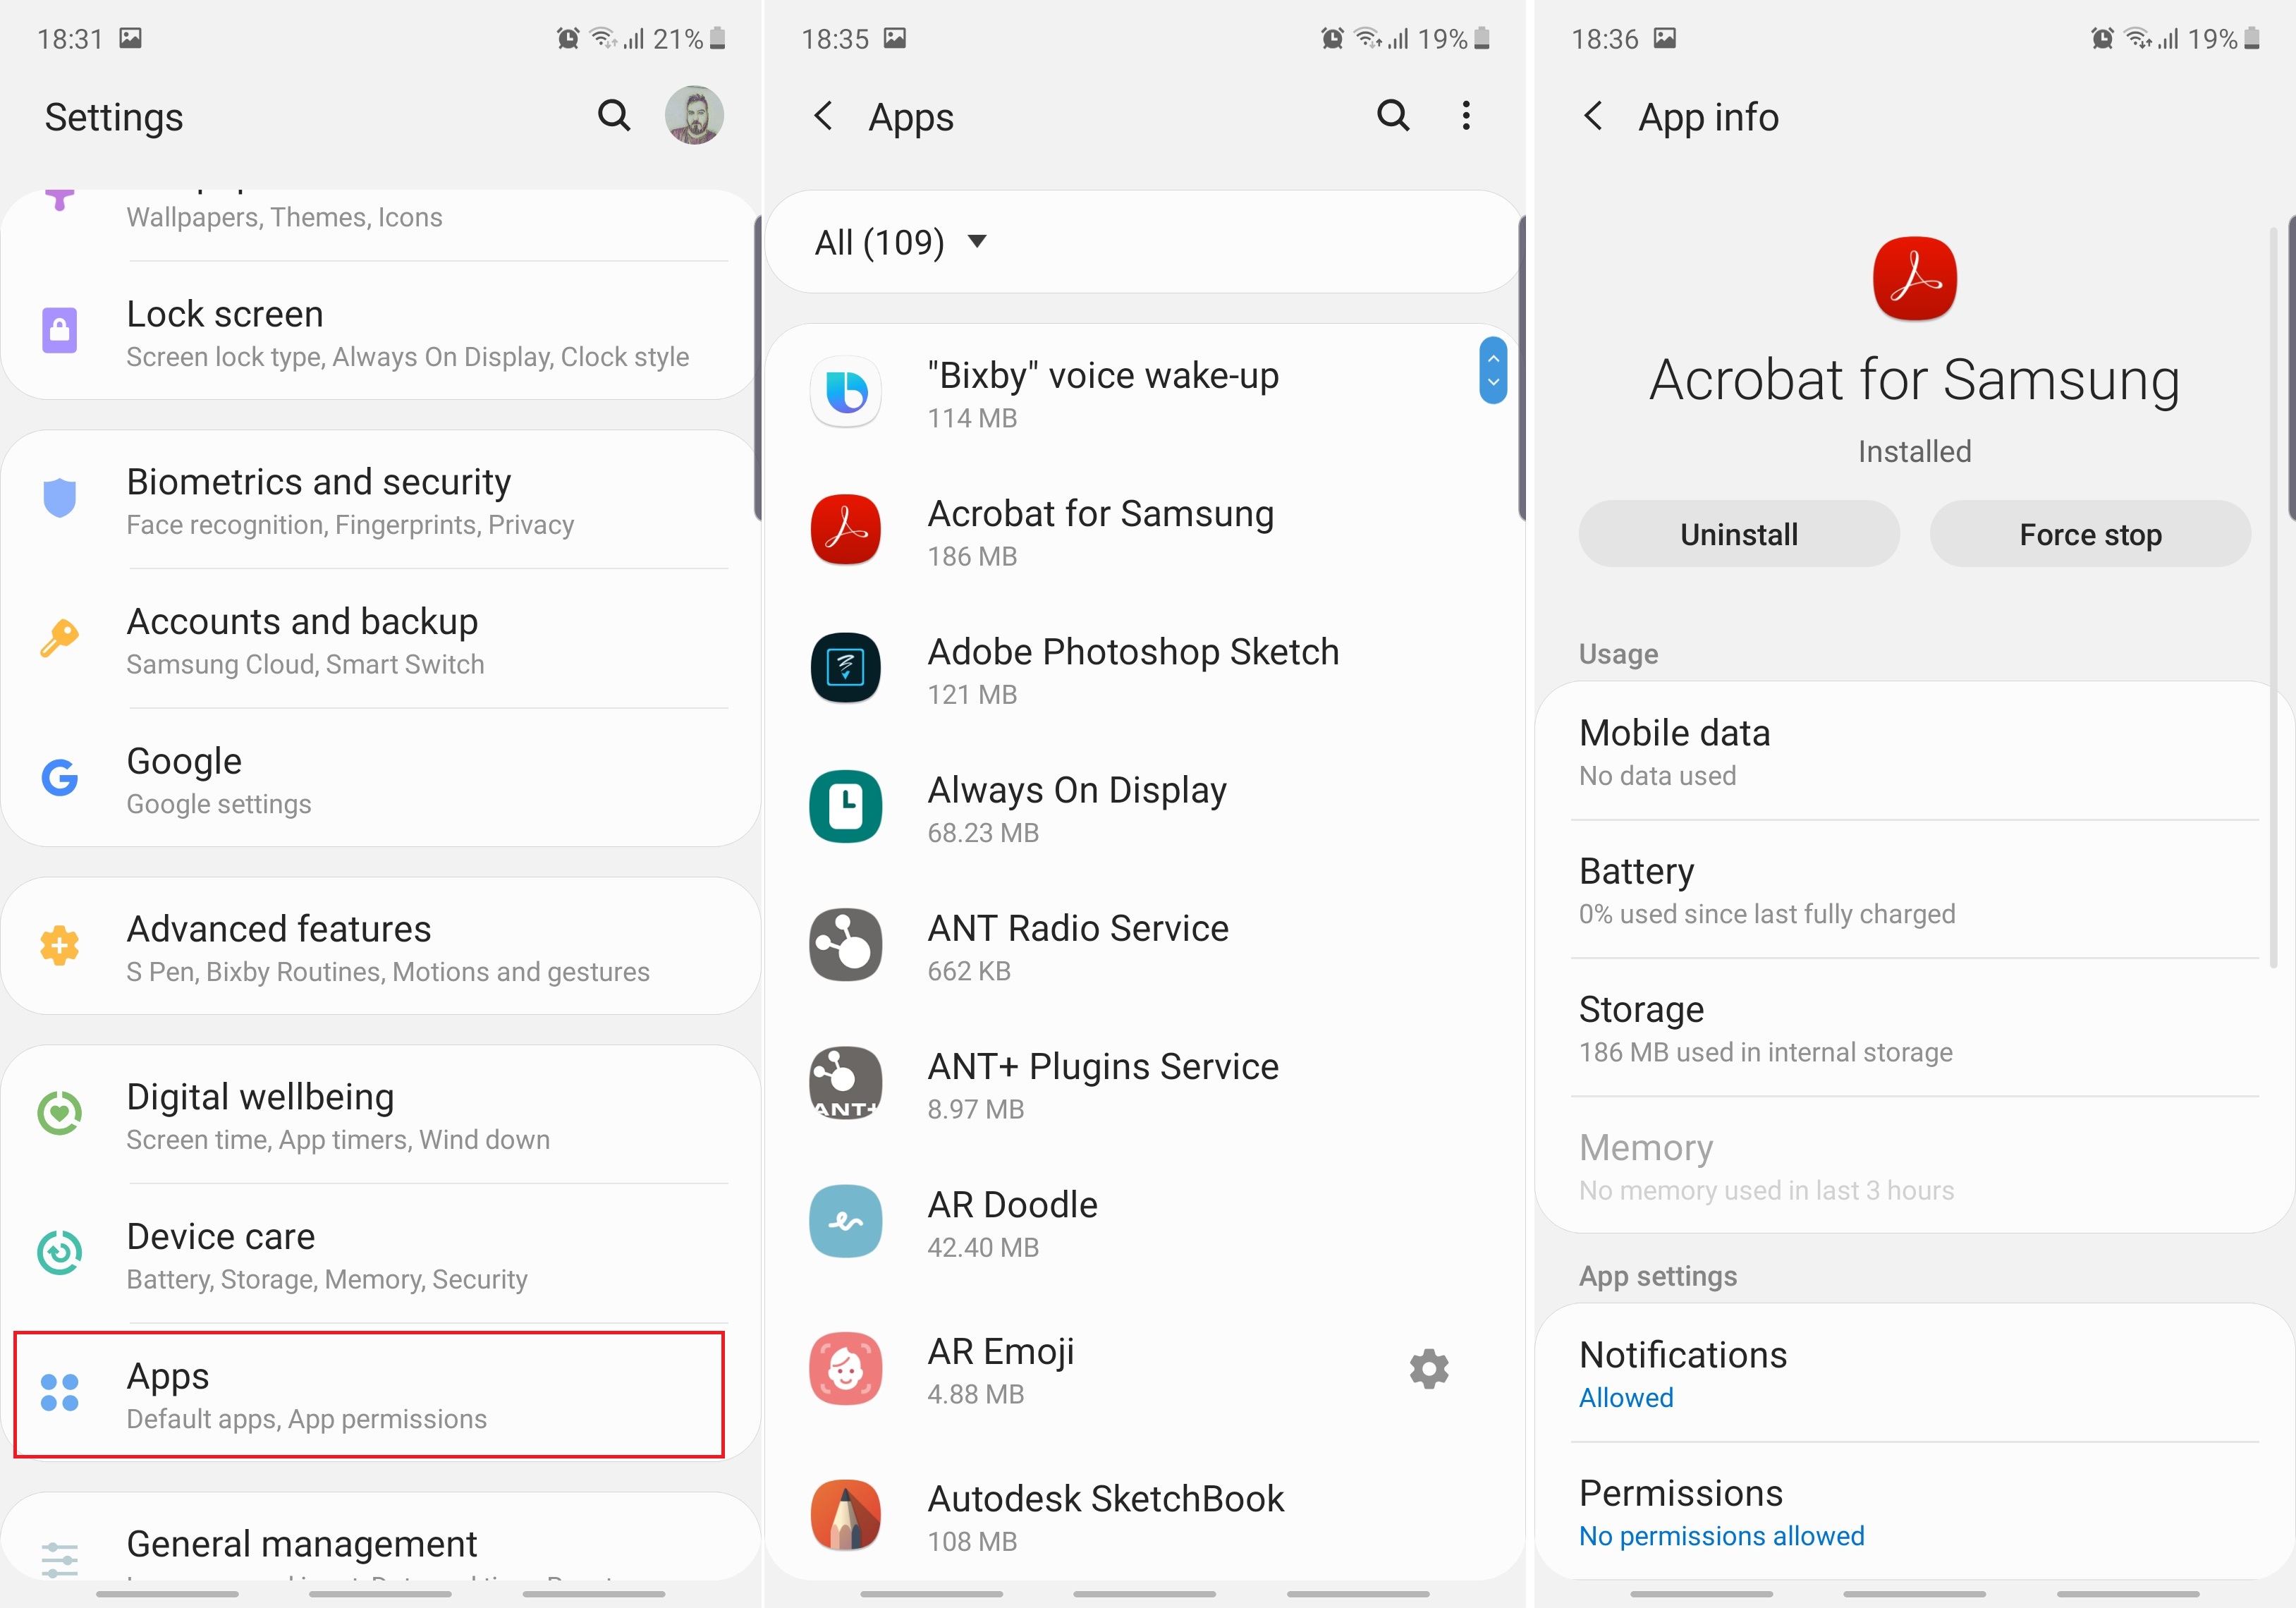The width and height of the screenshot is (2296, 1608).
Task: Tap the Autodesk SketchBook app icon
Action: pos(846,1516)
